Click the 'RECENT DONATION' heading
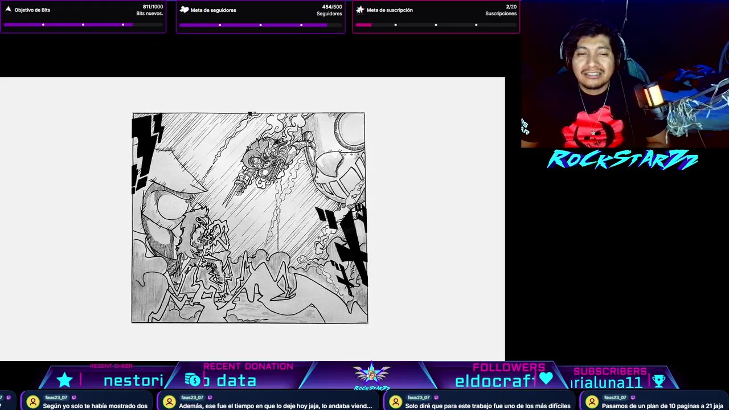729x410 pixels. 248,367
